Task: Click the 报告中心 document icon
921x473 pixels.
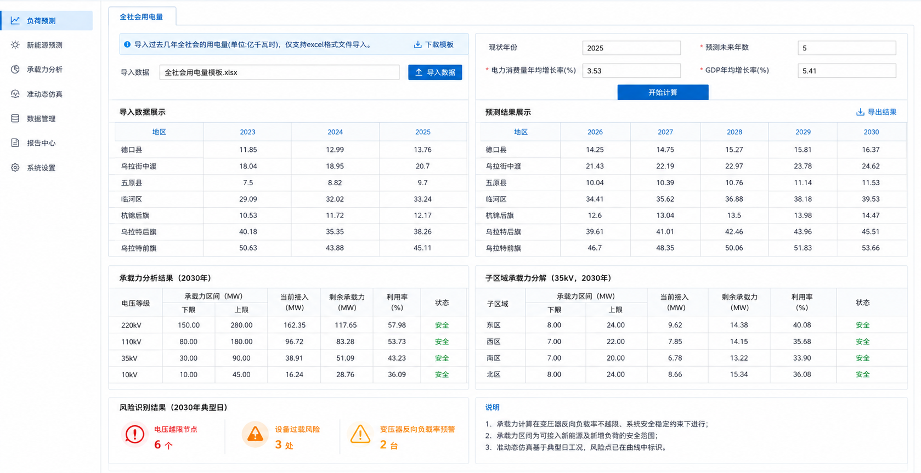Action: (x=15, y=143)
